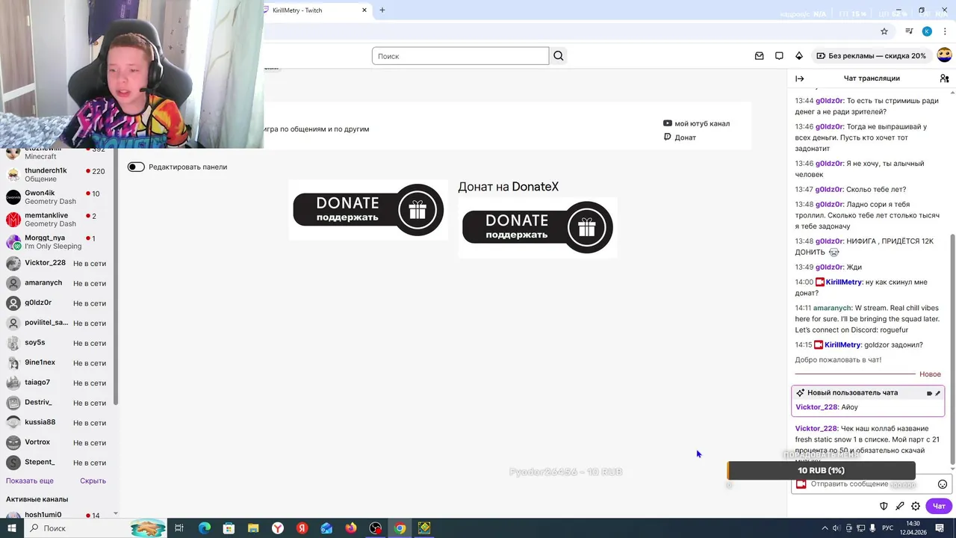Screen dimensions: 956x538
Task: Open shield mode icon under chat
Action: pos(884,506)
